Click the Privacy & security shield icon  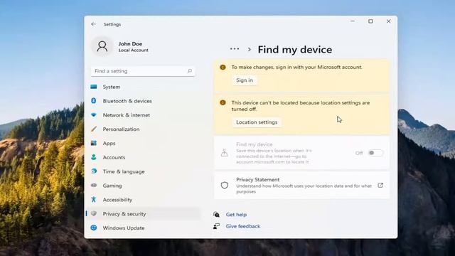point(93,213)
